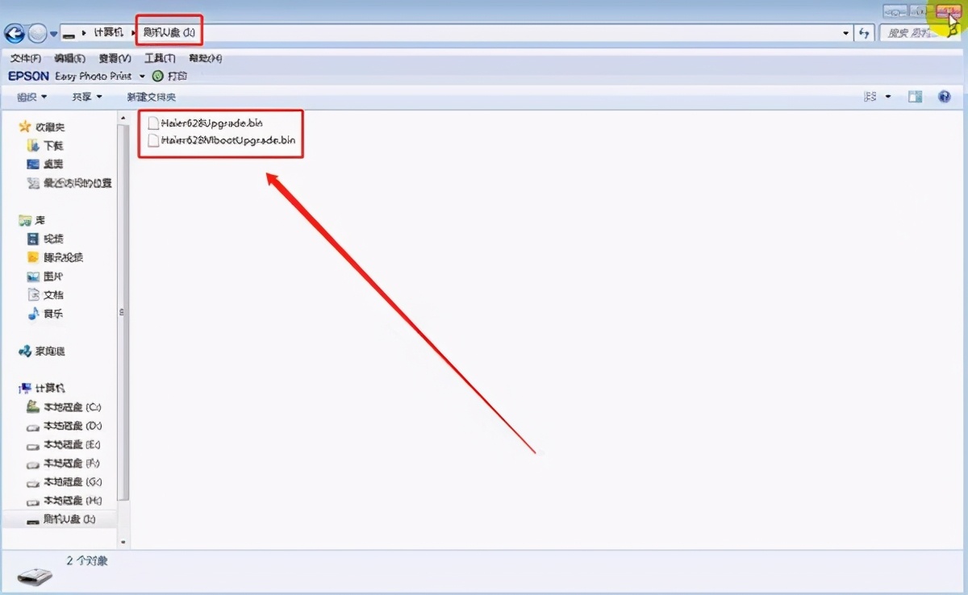Open the Help (H) menu

pyautogui.click(x=205, y=58)
